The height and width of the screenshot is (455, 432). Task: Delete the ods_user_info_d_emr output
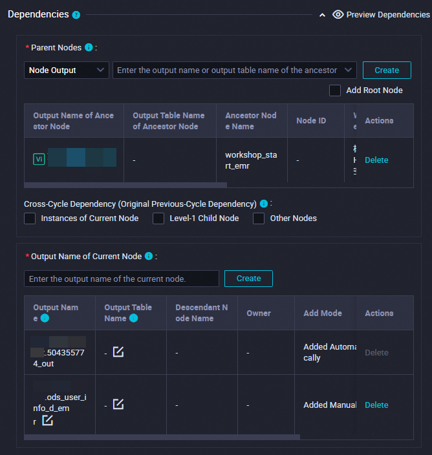pos(376,405)
